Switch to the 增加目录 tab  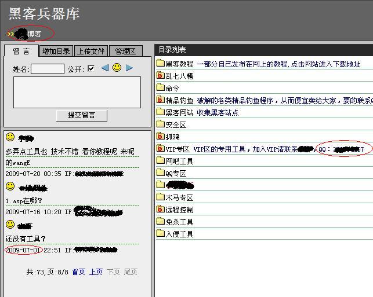point(56,52)
